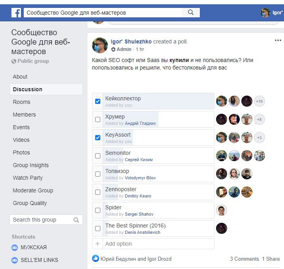This screenshot has height=269, width=284.
Task: Check The Best Spinner (2016) option
Action: [98, 228]
